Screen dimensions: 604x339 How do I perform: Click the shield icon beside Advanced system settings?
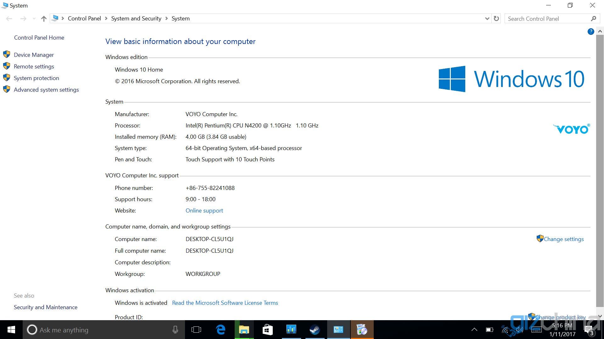click(7, 89)
